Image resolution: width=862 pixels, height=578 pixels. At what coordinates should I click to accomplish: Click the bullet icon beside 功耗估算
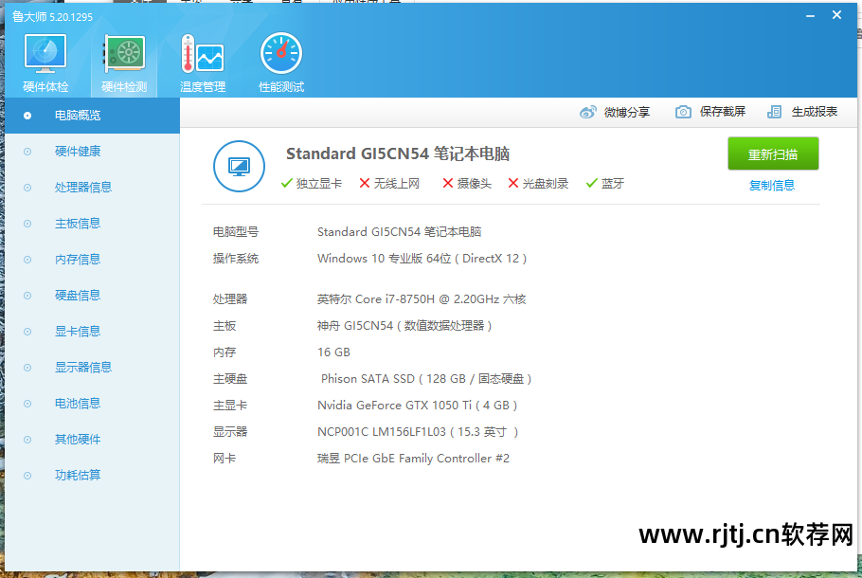coord(27,476)
